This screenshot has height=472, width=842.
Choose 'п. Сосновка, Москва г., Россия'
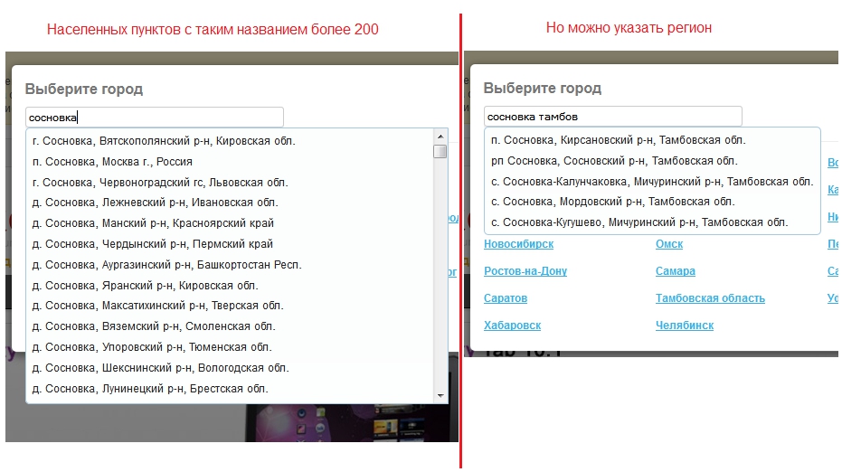(112, 162)
